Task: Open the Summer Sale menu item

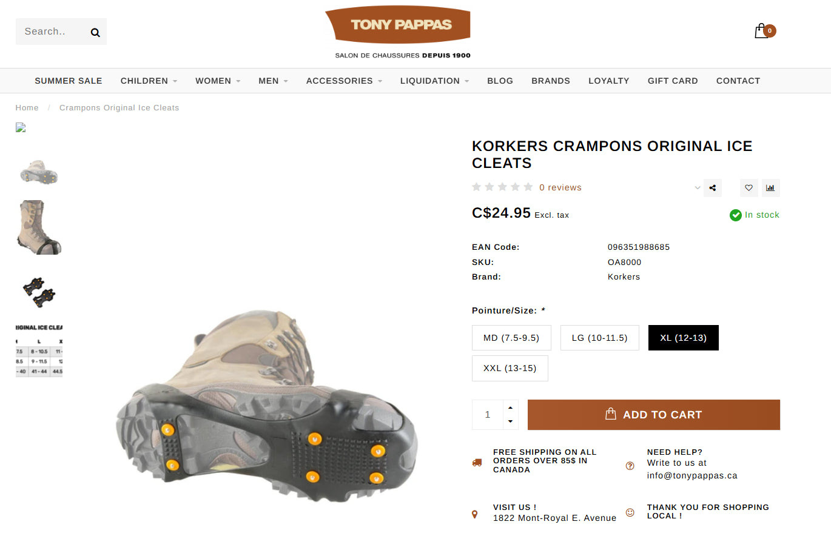Action: pos(69,81)
